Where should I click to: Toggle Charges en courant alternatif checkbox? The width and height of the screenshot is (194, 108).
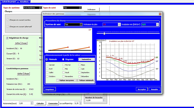[x=8, y=26]
